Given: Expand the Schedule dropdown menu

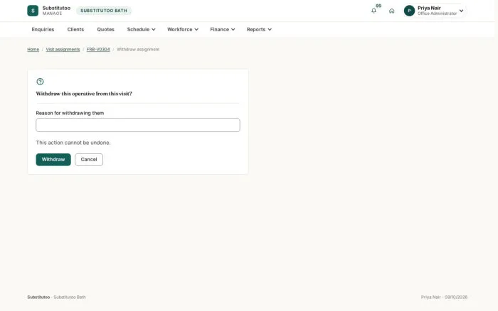Looking at the screenshot, I should [142, 30].
